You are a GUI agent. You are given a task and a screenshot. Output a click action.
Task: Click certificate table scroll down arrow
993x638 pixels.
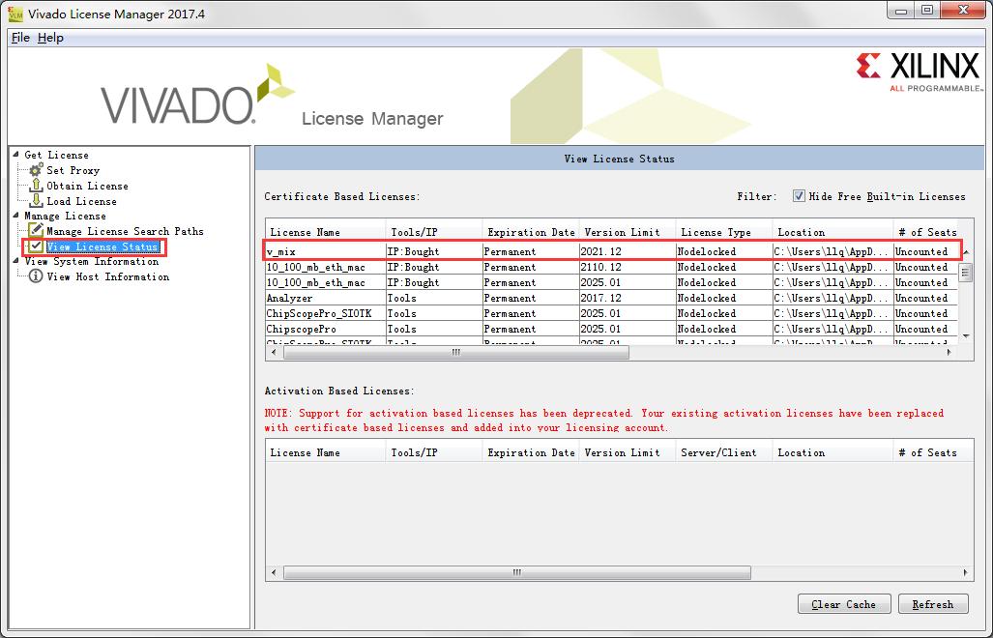tap(966, 336)
